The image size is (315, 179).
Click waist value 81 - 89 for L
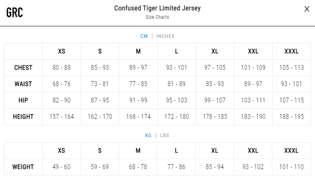point(177,84)
